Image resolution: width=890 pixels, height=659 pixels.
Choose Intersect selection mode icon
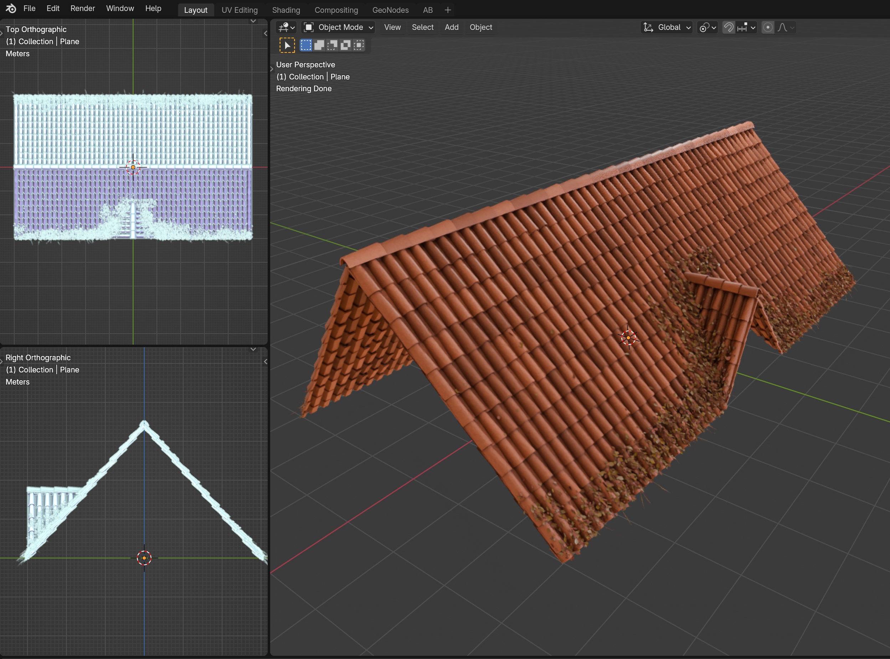pos(359,45)
